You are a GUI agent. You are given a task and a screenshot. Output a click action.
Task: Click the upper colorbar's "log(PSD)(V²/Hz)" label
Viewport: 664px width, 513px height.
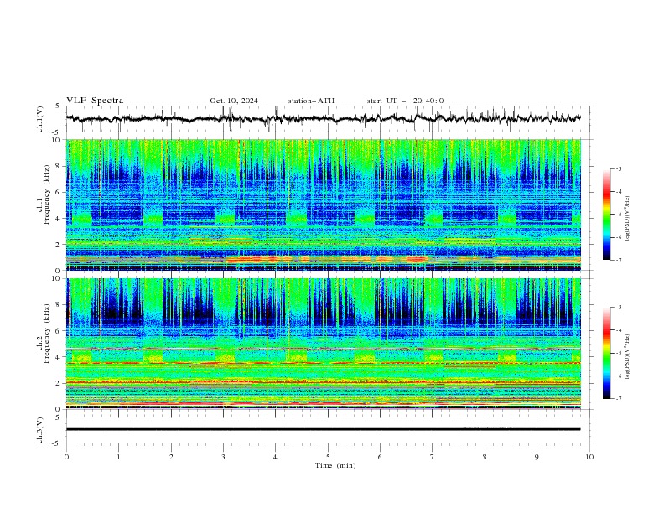click(x=628, y=219)
